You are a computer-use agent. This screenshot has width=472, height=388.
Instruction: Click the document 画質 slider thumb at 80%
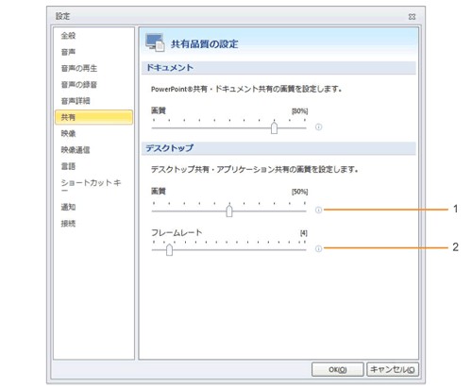(x=274, y=127)
